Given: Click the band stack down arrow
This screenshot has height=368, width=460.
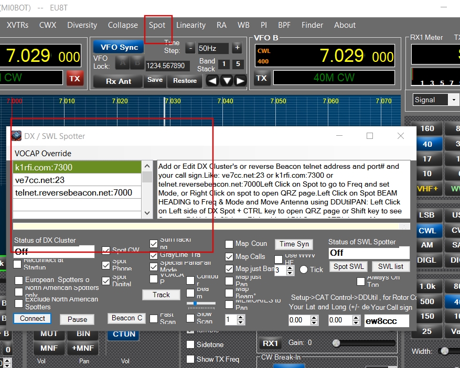Looking at the screenshot, I should coord(226,81).
